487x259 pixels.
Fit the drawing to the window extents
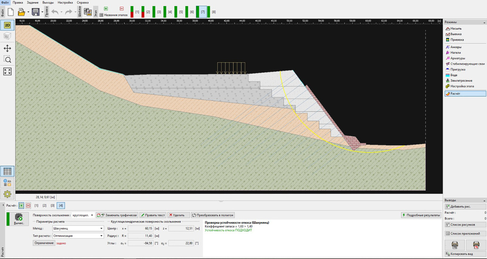click(x=7, y=72)
